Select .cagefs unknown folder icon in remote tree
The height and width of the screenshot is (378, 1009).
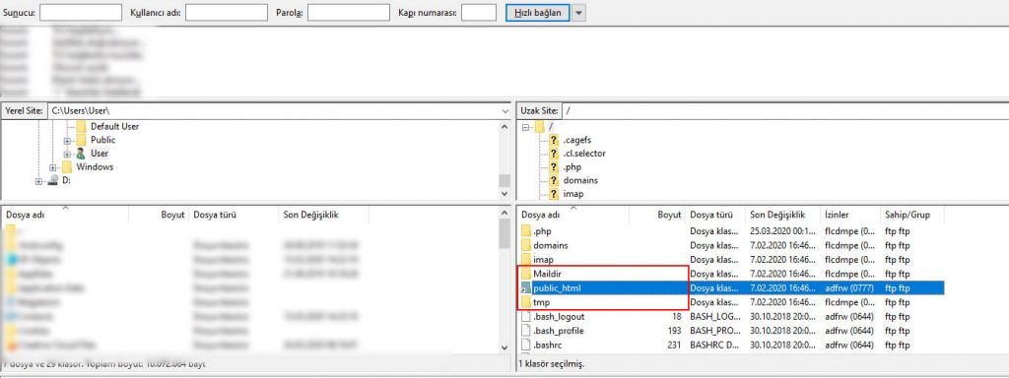coord(554,140)
